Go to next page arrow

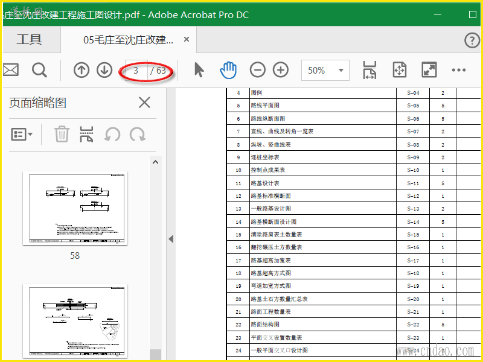click(x=104, y=70)
